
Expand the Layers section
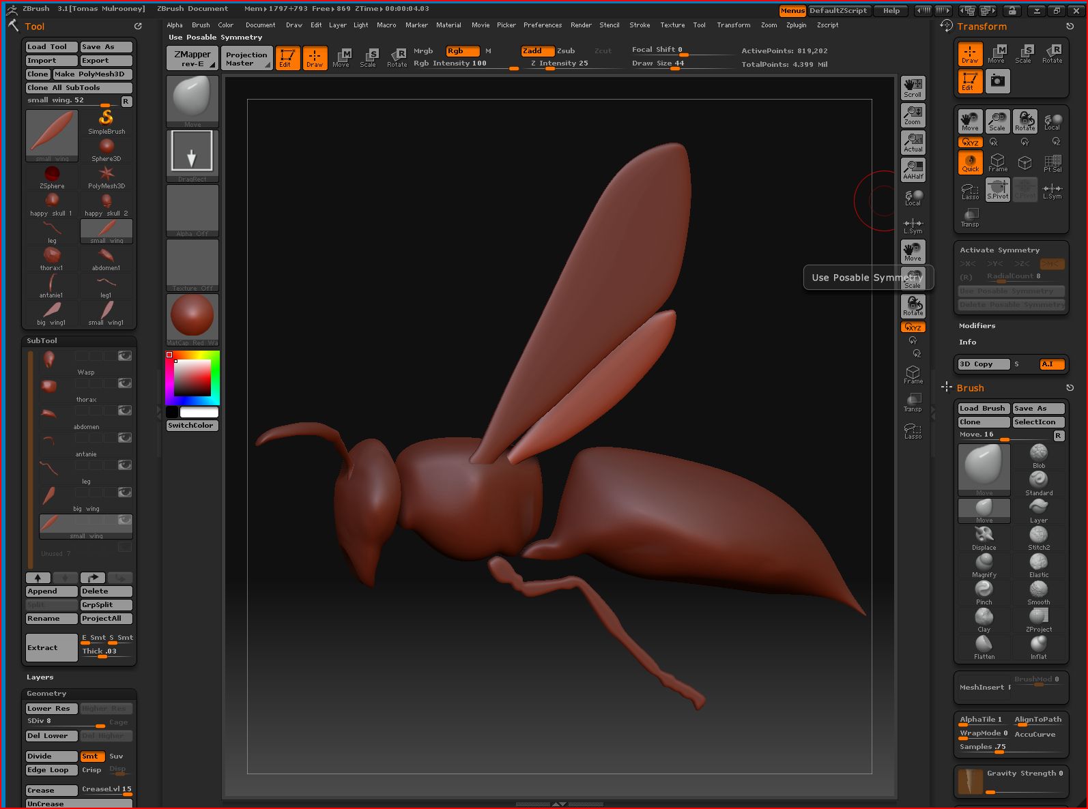pyautogui.click(x=40, y=677)
